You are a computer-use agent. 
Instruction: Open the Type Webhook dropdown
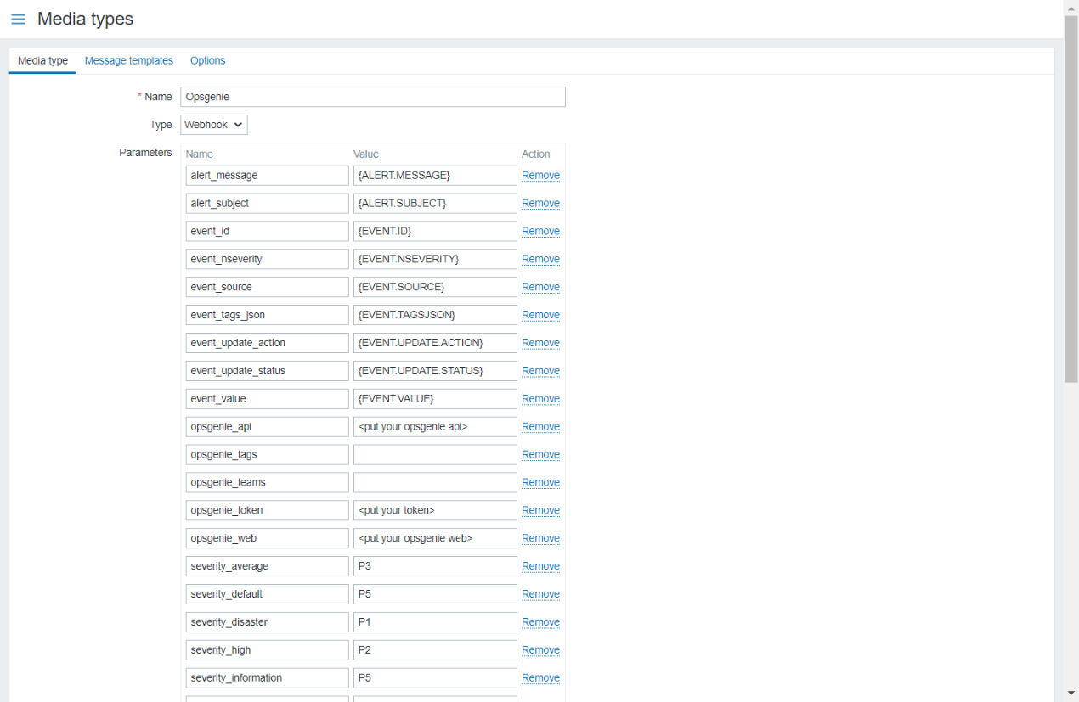(214, 125)
